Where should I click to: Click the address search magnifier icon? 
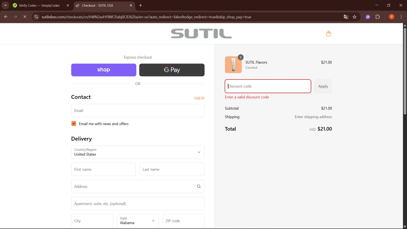click(199, 186)
